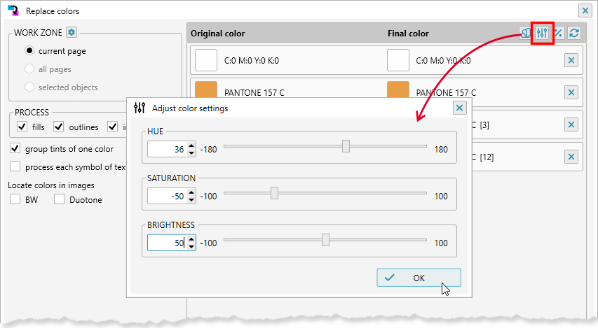Click the SATURATION field showing -50

click(x=168, y=196)
